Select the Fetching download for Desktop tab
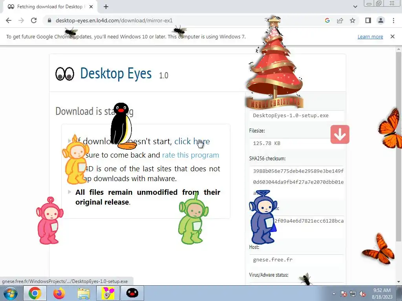 [x=50, y=7]
